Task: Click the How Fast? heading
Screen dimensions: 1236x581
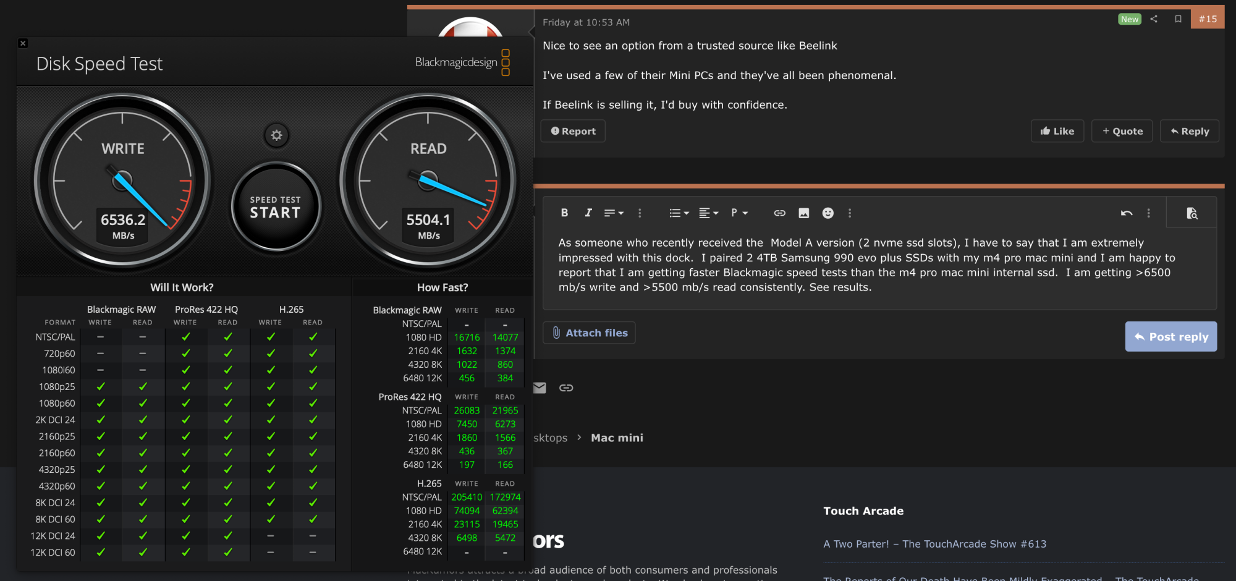Action: pos(442,287)
